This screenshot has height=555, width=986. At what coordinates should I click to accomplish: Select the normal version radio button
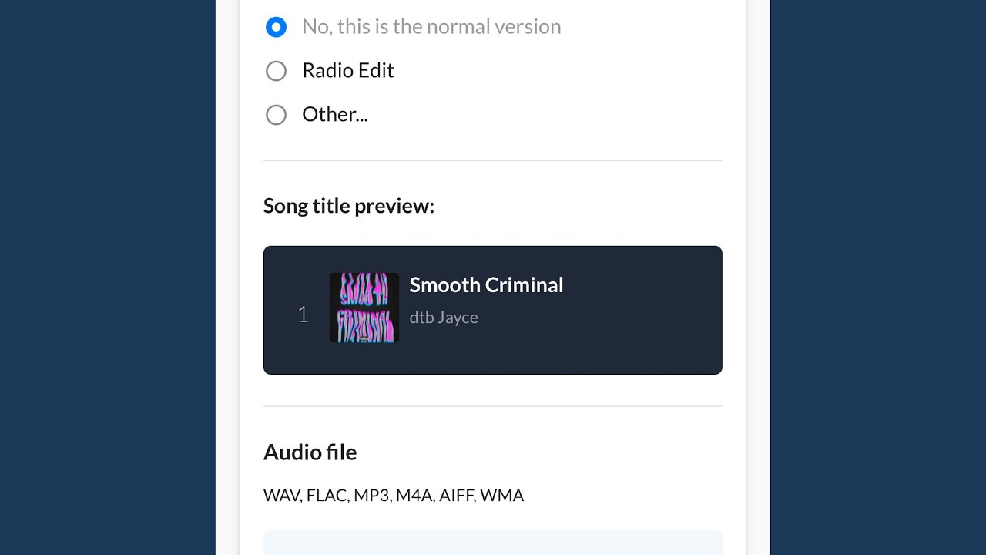276,27
